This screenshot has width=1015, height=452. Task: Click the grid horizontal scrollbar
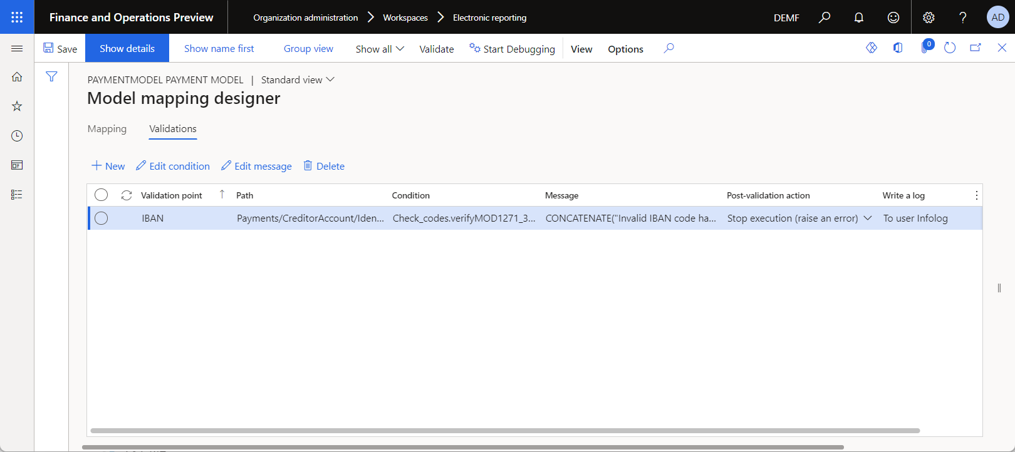505,431
